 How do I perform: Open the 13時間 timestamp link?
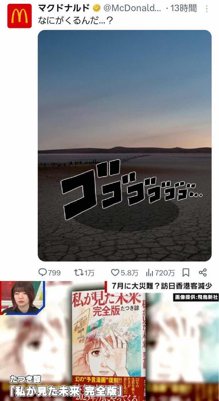click(183, 8)
